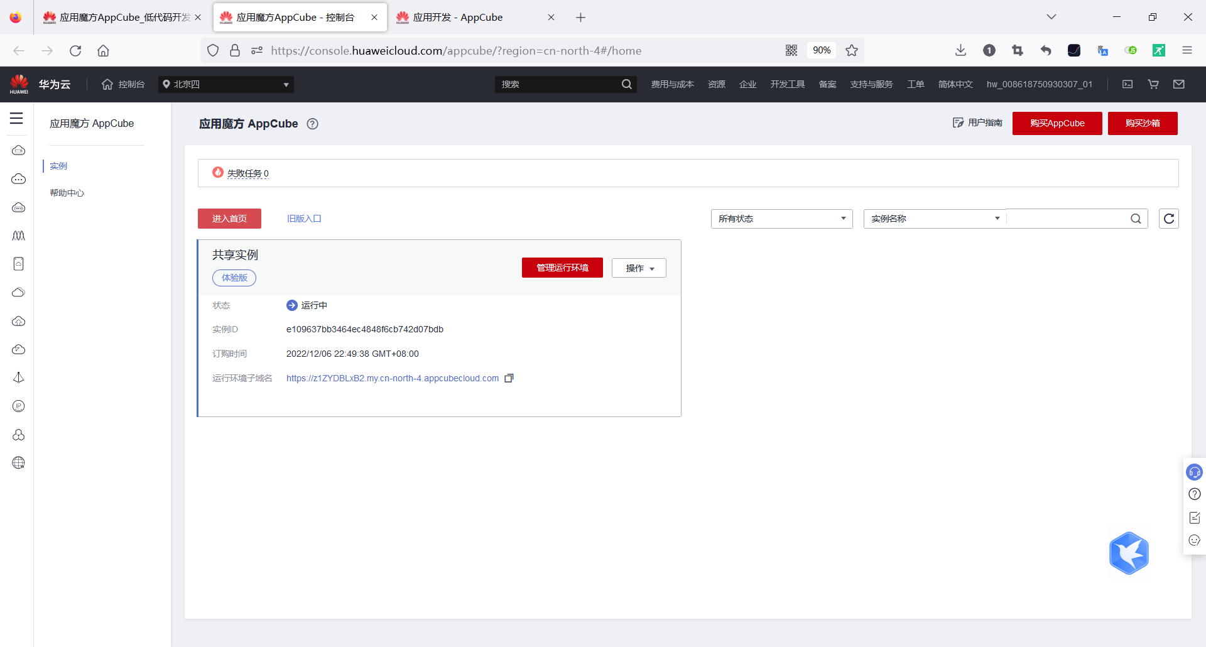Screen dimensions: 1206x647
Task: Open a new browser tab
Action: pos(580,17)
